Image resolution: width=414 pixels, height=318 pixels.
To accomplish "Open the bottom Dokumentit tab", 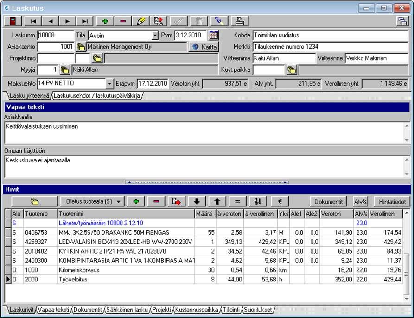I will point(88,310).
